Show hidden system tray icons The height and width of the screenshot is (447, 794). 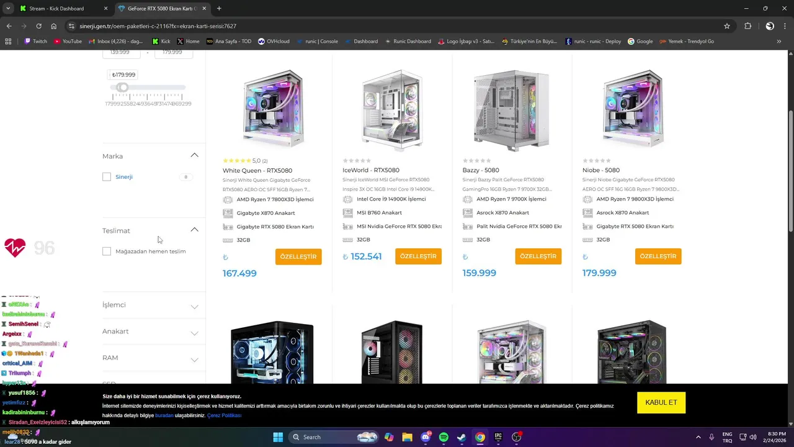[698, 437]
